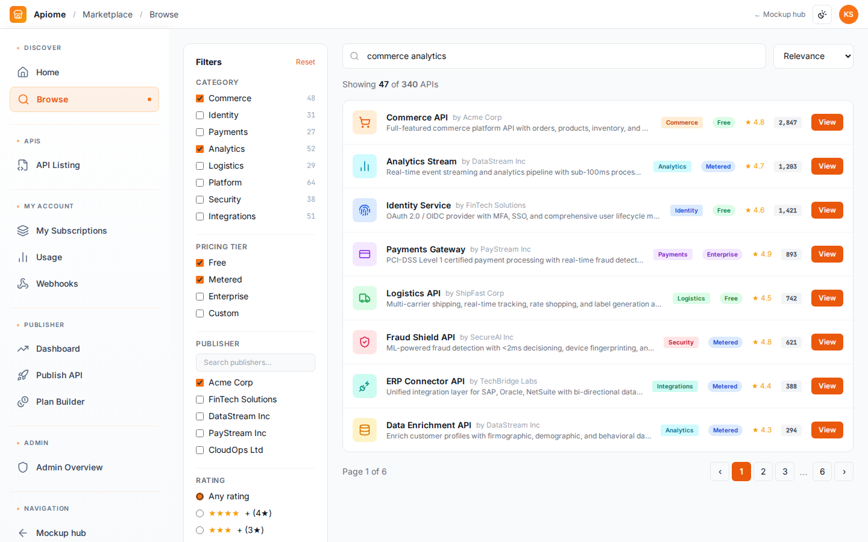This screenshot has height=542, width=868.
Task: Select the 4 stars and up rating
Action: (x=200, y=513)
